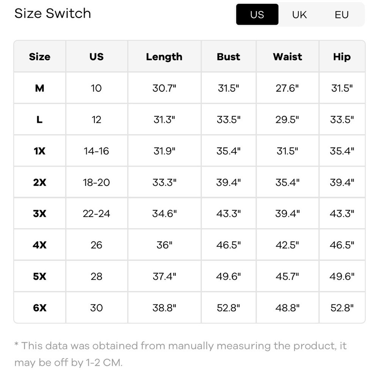Click the Size column header

39,57
